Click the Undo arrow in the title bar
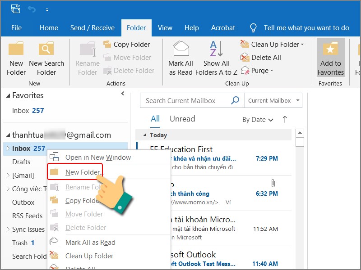This screenshot has height=270, width=361. pos(32,9)
